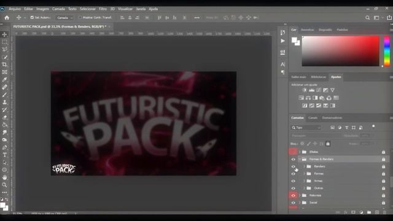393x221 pixels.
Task: Delete the layer with the trash icon
Action: pos(385,212)
